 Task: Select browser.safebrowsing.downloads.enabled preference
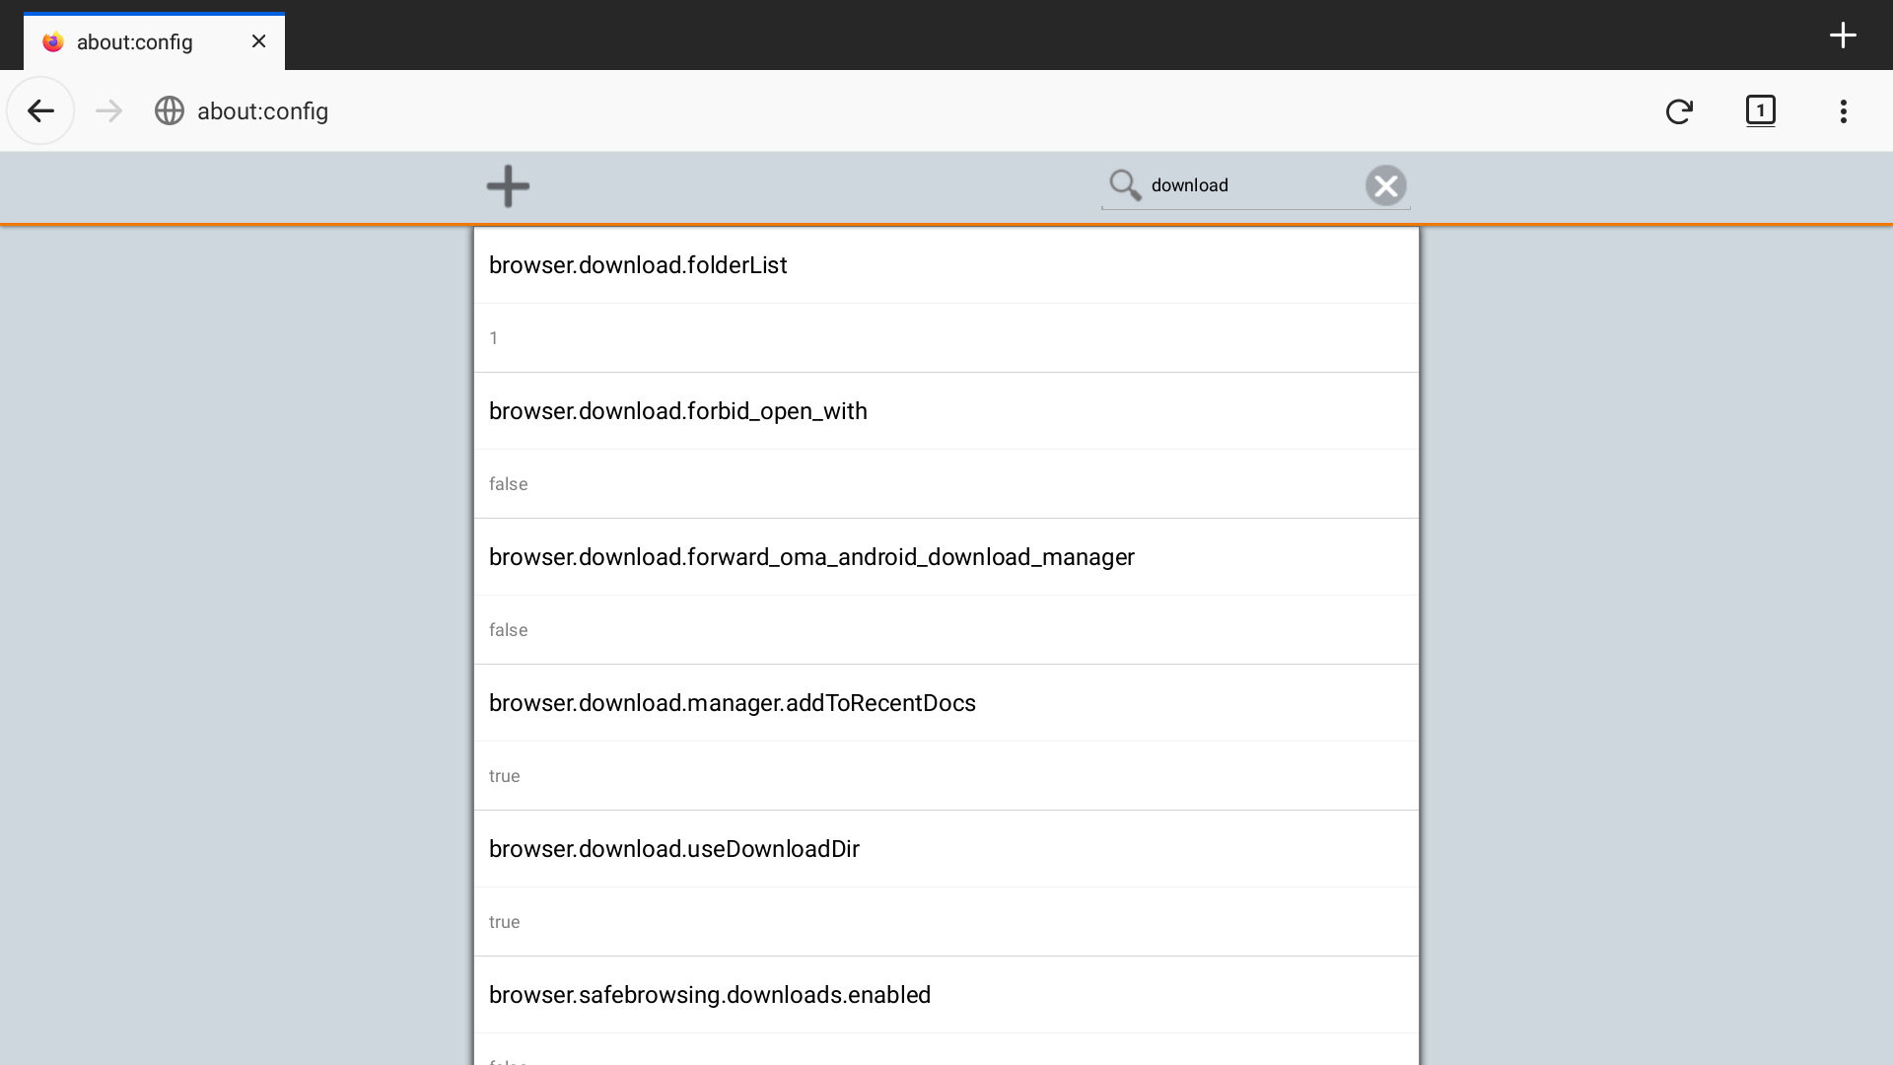(x=710, y=995)
